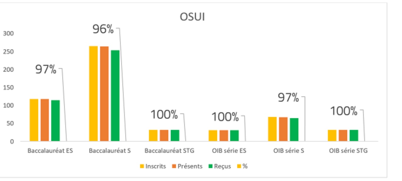Click the OSUI chart title
The image size is (402, 181).
(192, 17)
